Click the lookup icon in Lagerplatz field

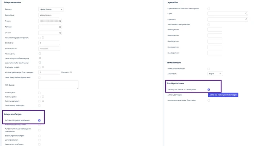[x=246, y=19]
